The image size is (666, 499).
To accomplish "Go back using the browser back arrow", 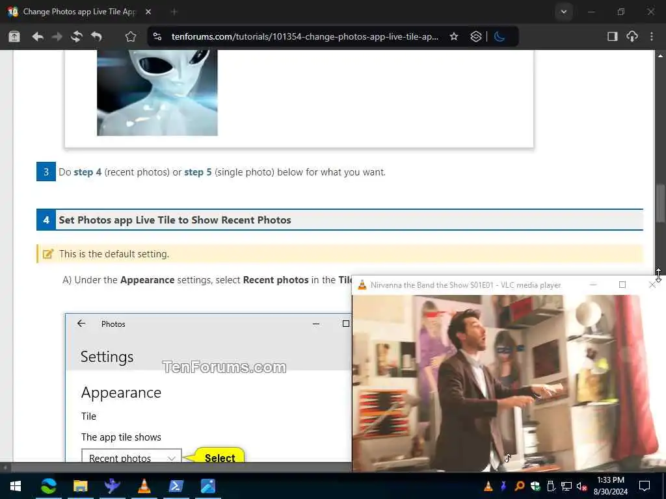I will coord(37,37).
